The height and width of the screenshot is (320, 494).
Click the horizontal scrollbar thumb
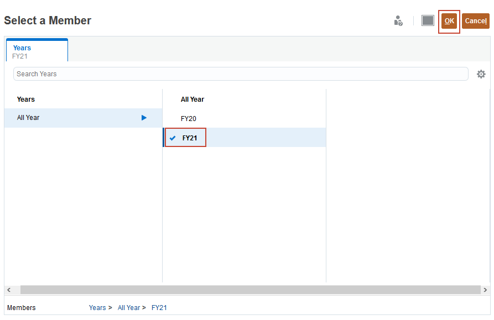(x=251, y=290)
